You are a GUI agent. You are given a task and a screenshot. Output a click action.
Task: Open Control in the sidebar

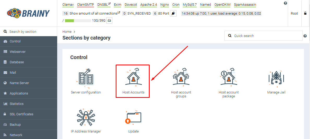point(28,41)
